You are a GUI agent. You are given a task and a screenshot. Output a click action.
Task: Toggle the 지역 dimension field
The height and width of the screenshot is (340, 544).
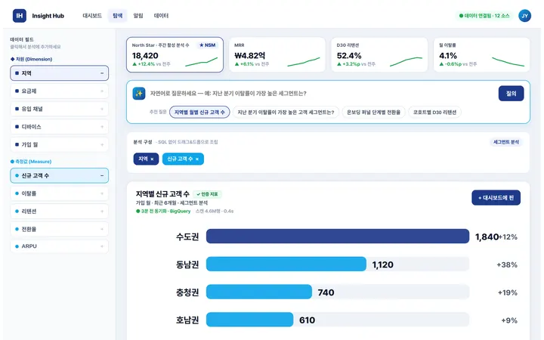point(60,73)
